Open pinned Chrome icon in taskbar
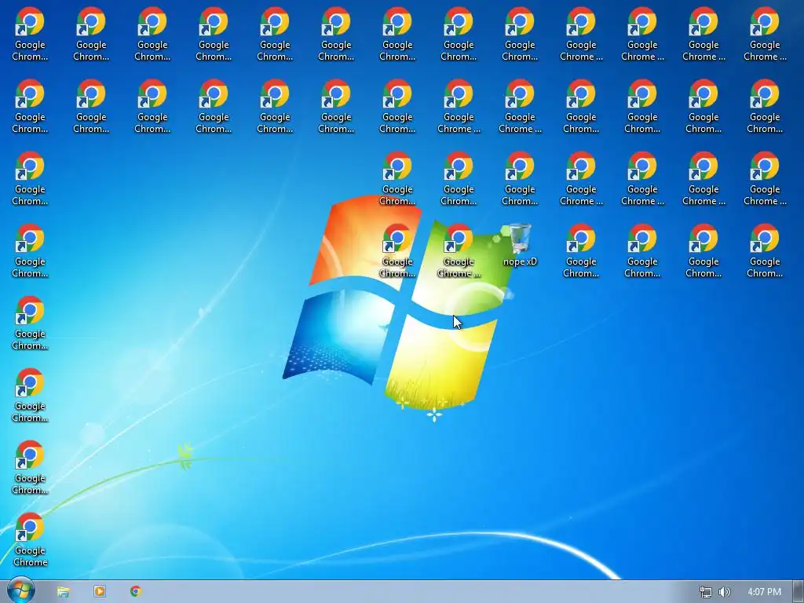 coord(135,591)
